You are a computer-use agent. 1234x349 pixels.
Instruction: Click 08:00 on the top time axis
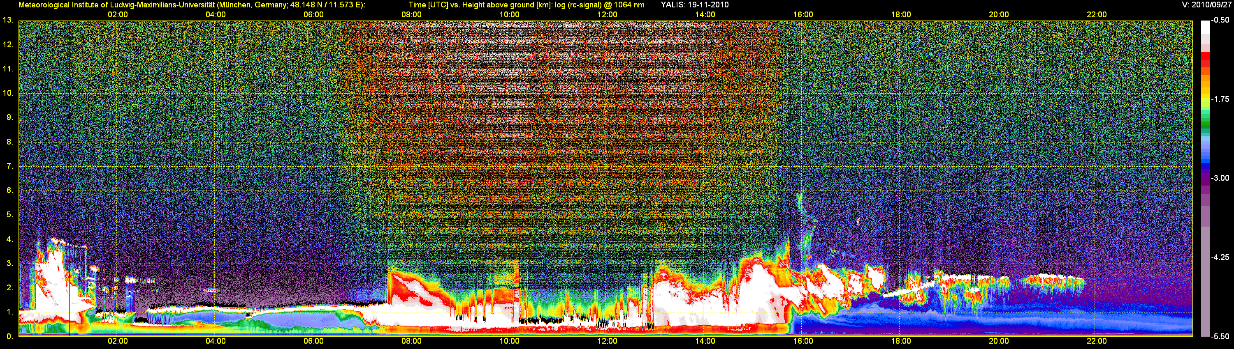[411, 14]
